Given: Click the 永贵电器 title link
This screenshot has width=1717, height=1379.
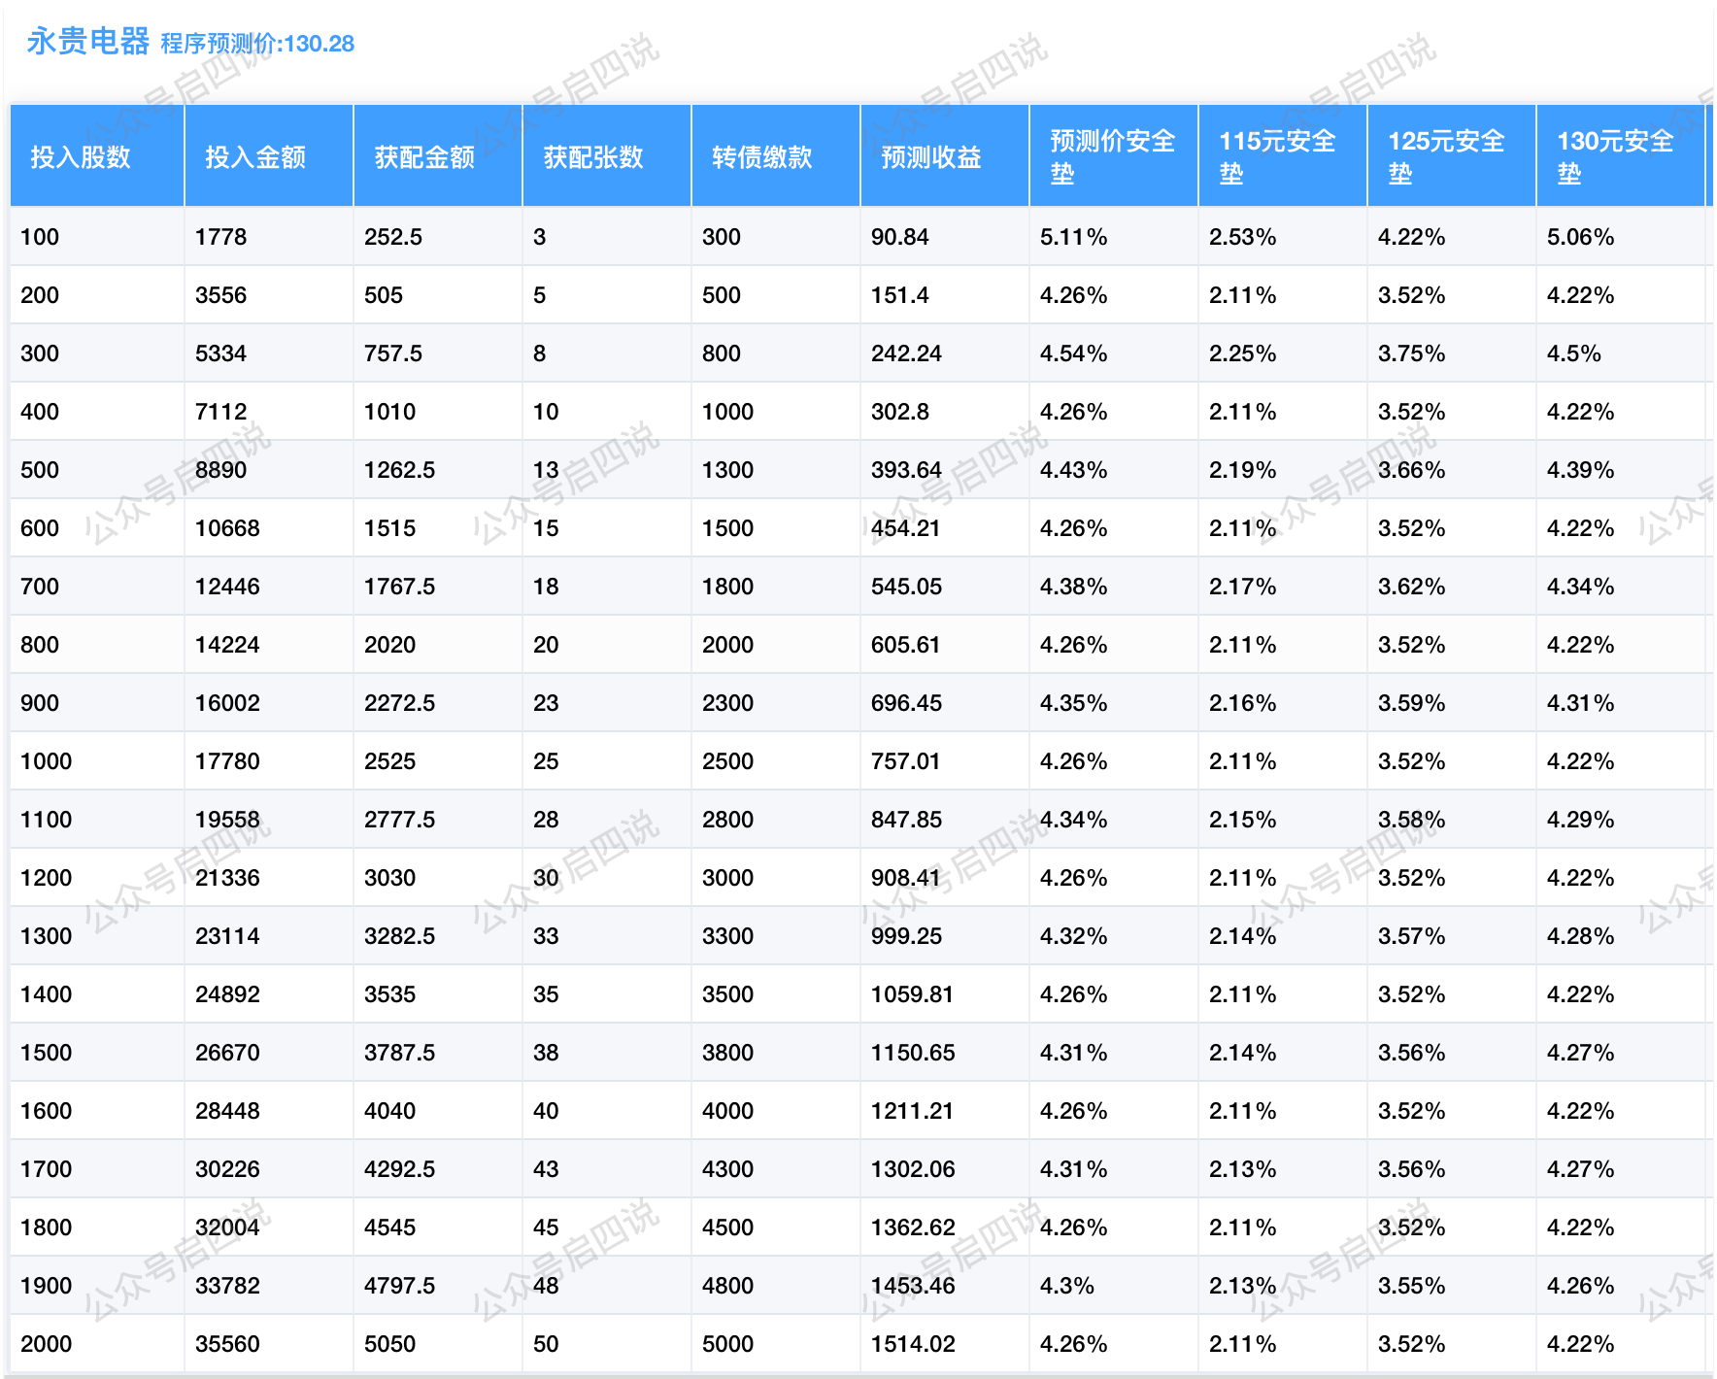Looking at the screenshot, I should click(x=87, y=42).
